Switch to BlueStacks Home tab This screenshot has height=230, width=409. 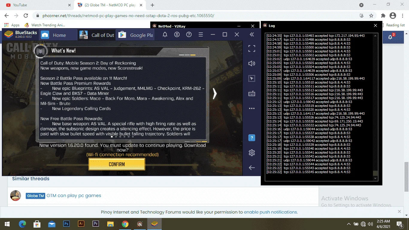pos(57,35)
